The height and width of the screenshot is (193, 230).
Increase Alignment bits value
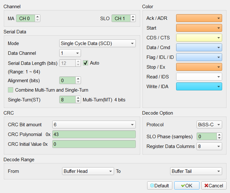point(78,79)
